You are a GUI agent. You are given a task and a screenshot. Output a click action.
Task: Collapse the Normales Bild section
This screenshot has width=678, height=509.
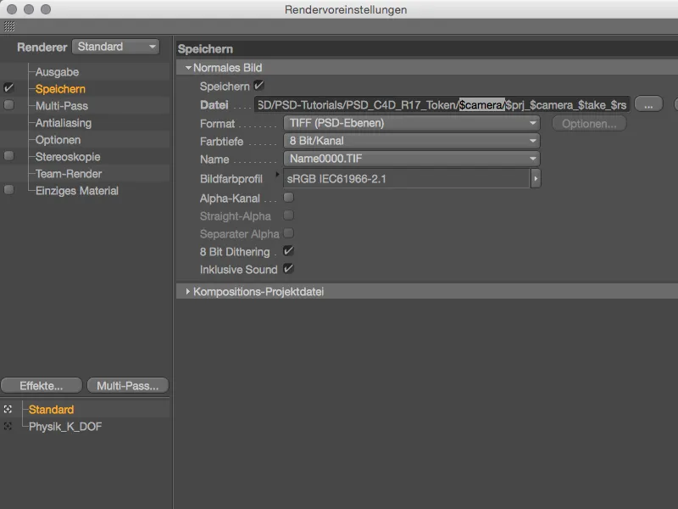click(188, 68)
